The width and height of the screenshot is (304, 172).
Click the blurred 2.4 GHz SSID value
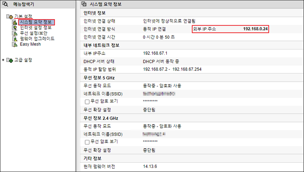(154, 134)
